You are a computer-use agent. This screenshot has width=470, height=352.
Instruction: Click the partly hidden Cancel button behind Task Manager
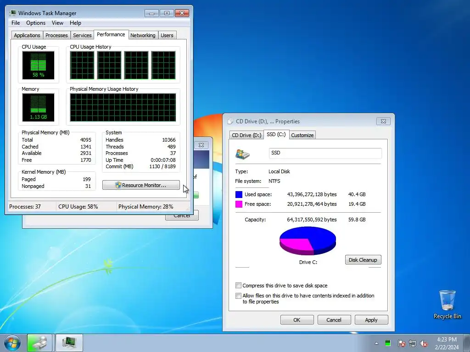click(x=182, y=216)
